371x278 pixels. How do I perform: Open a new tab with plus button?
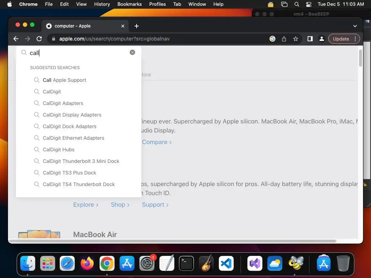[x=137, y=26]
